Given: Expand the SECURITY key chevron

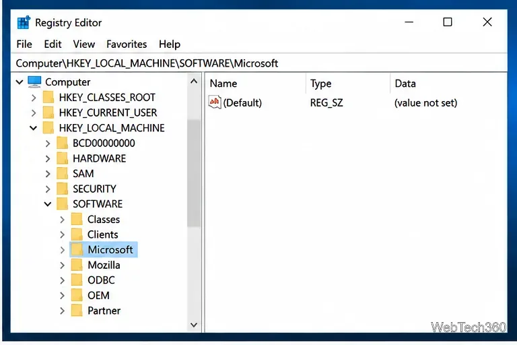Looking at the screenshot, I should point(48,189).
